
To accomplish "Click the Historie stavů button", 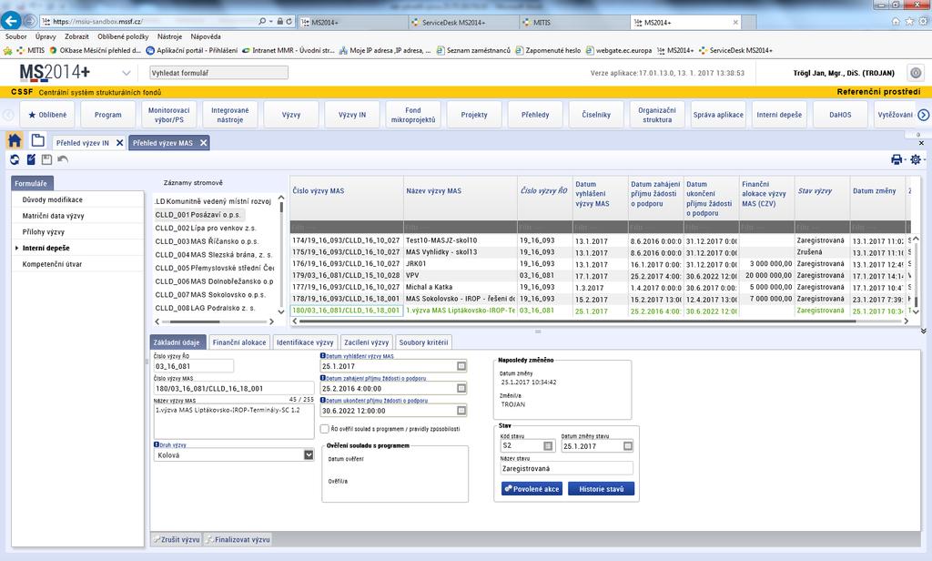I will tap(601, 489).
